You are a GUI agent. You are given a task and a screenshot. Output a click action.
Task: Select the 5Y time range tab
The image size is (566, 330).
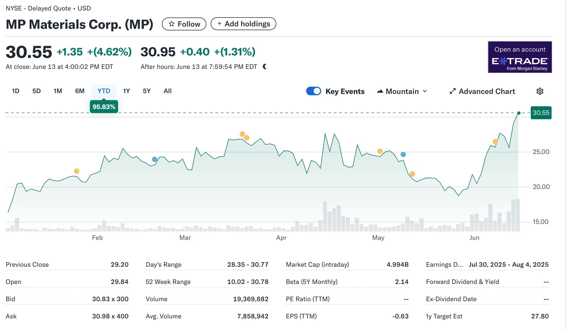point(147,91)
